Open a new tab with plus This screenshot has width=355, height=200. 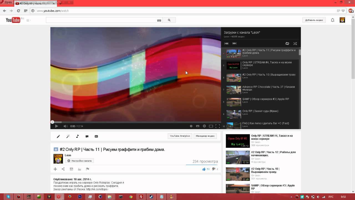pyautogui.click(x=60, y=3)
